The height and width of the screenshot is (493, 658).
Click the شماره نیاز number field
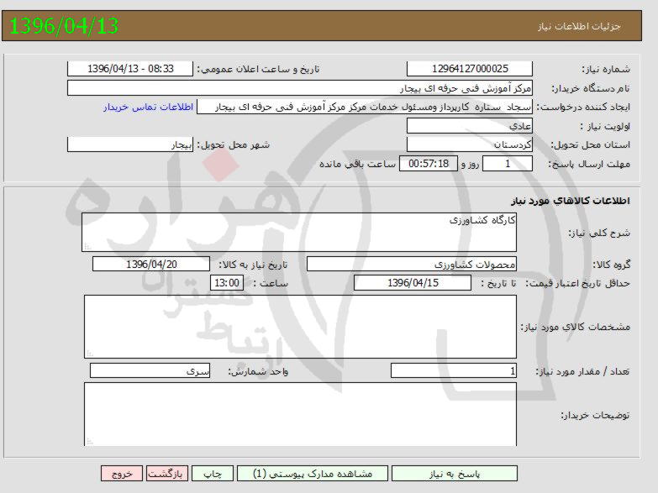pos(469,69)
